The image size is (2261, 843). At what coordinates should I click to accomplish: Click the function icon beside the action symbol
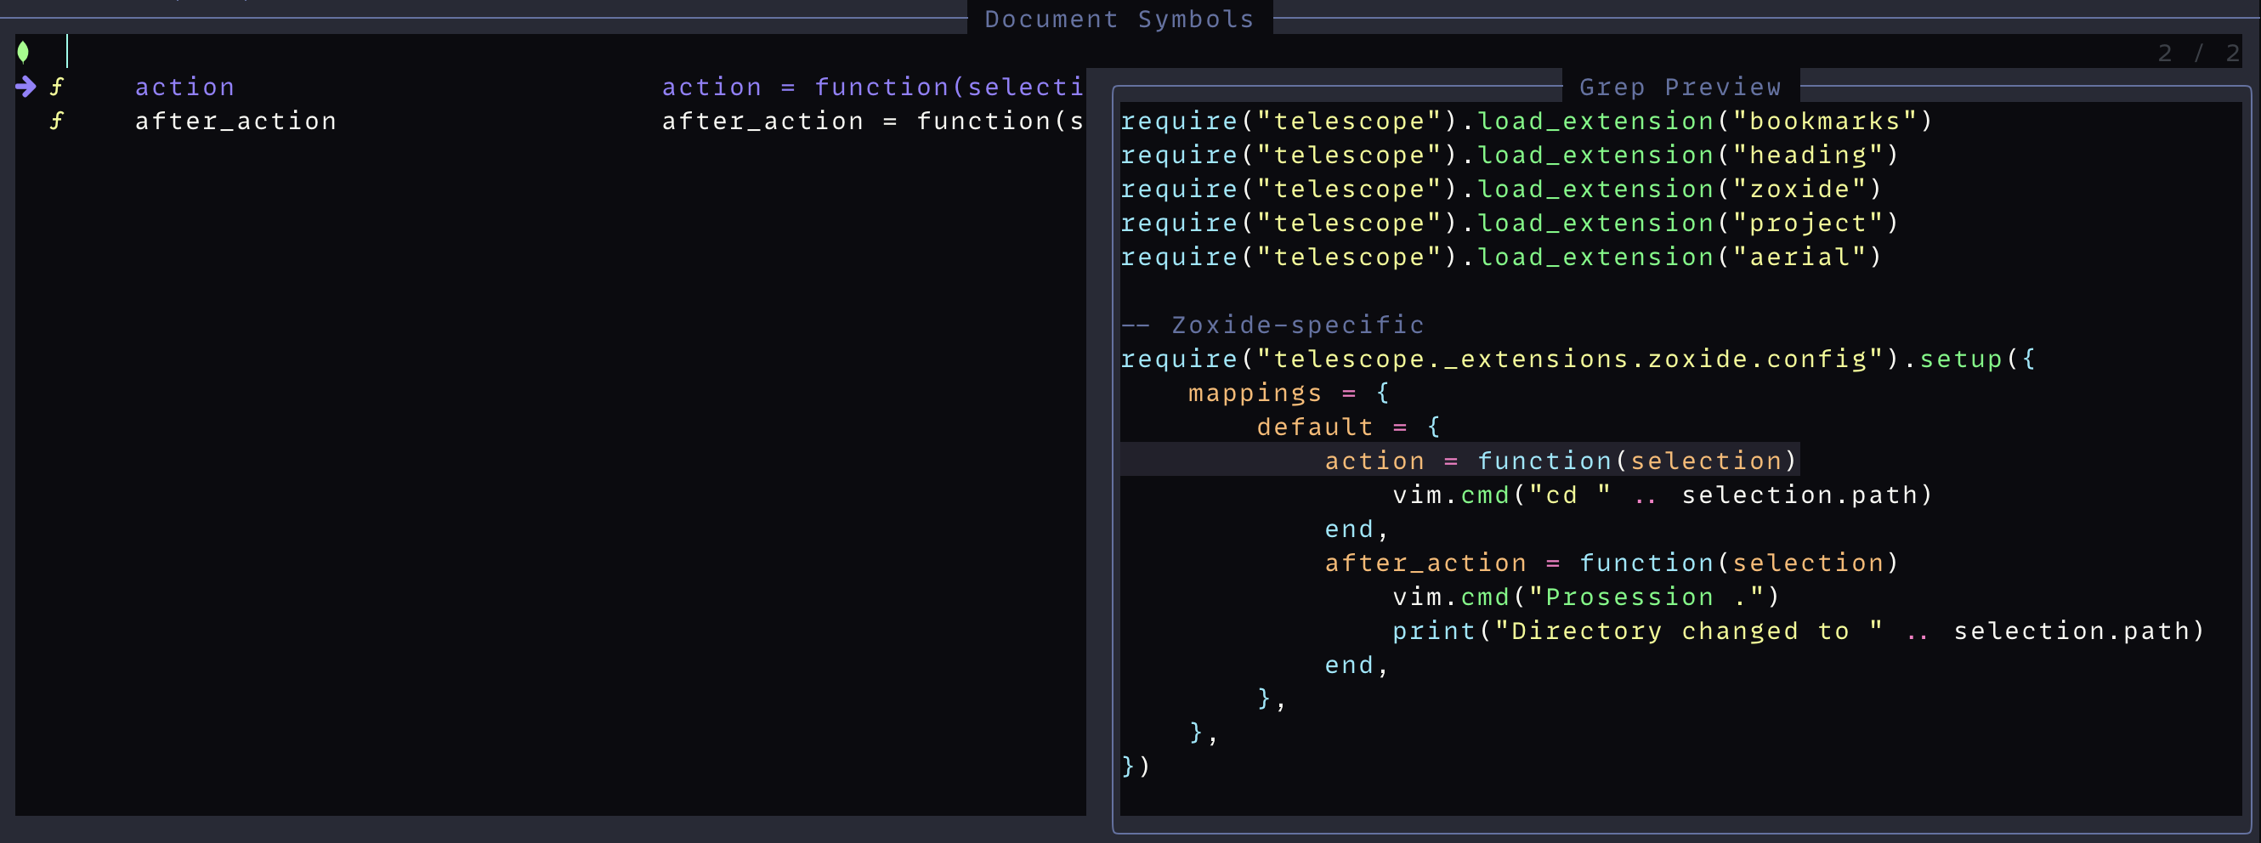click(57, 87)
